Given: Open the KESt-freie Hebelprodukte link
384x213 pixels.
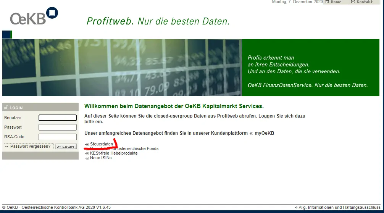Looking at the screenshot, I should 114,153.
